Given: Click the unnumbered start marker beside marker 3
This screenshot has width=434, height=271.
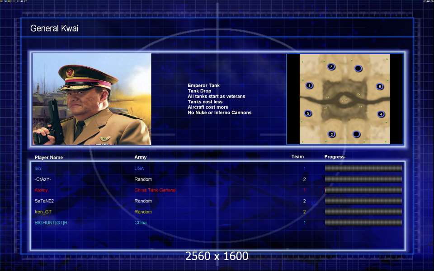Looking at the screenshot, I should pos(358,68).
